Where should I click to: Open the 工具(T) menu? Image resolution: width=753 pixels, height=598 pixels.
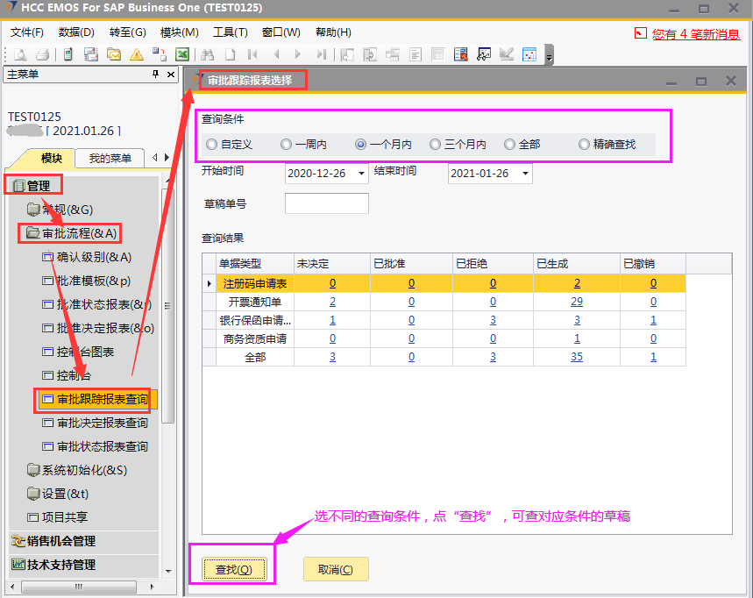231,32
